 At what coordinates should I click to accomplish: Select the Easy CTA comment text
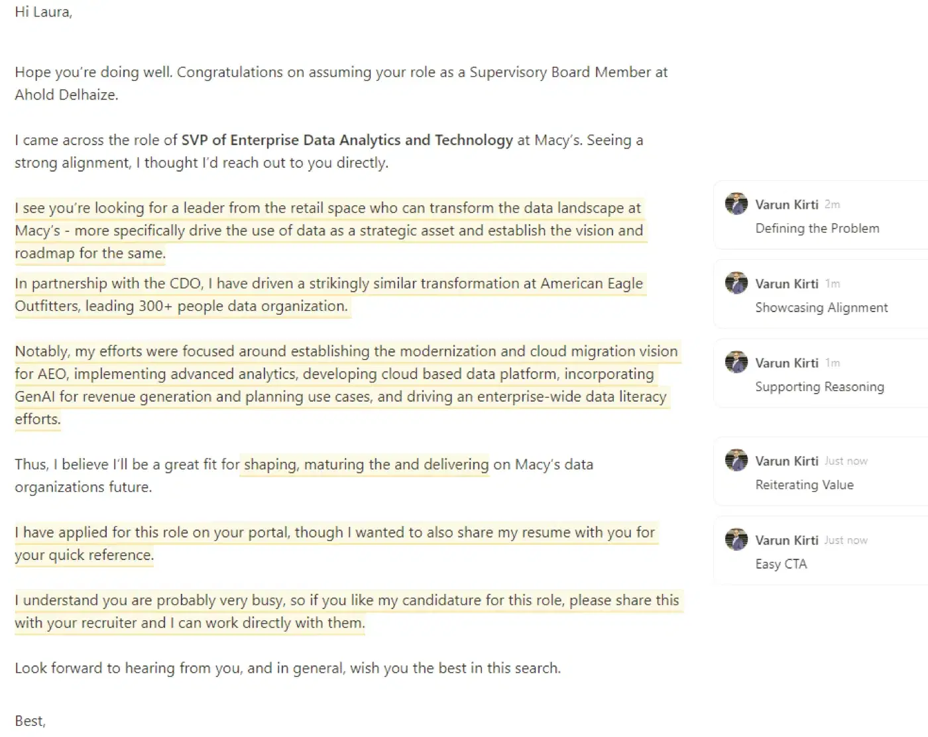[x=781, y=564]
